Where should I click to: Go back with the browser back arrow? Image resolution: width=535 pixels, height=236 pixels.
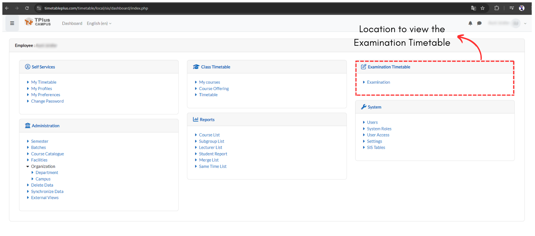click(x=7, y=8)
